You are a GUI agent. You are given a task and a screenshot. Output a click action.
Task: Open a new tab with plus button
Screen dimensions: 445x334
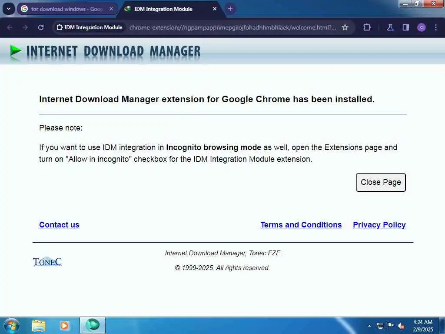click(x=230, y=9)
